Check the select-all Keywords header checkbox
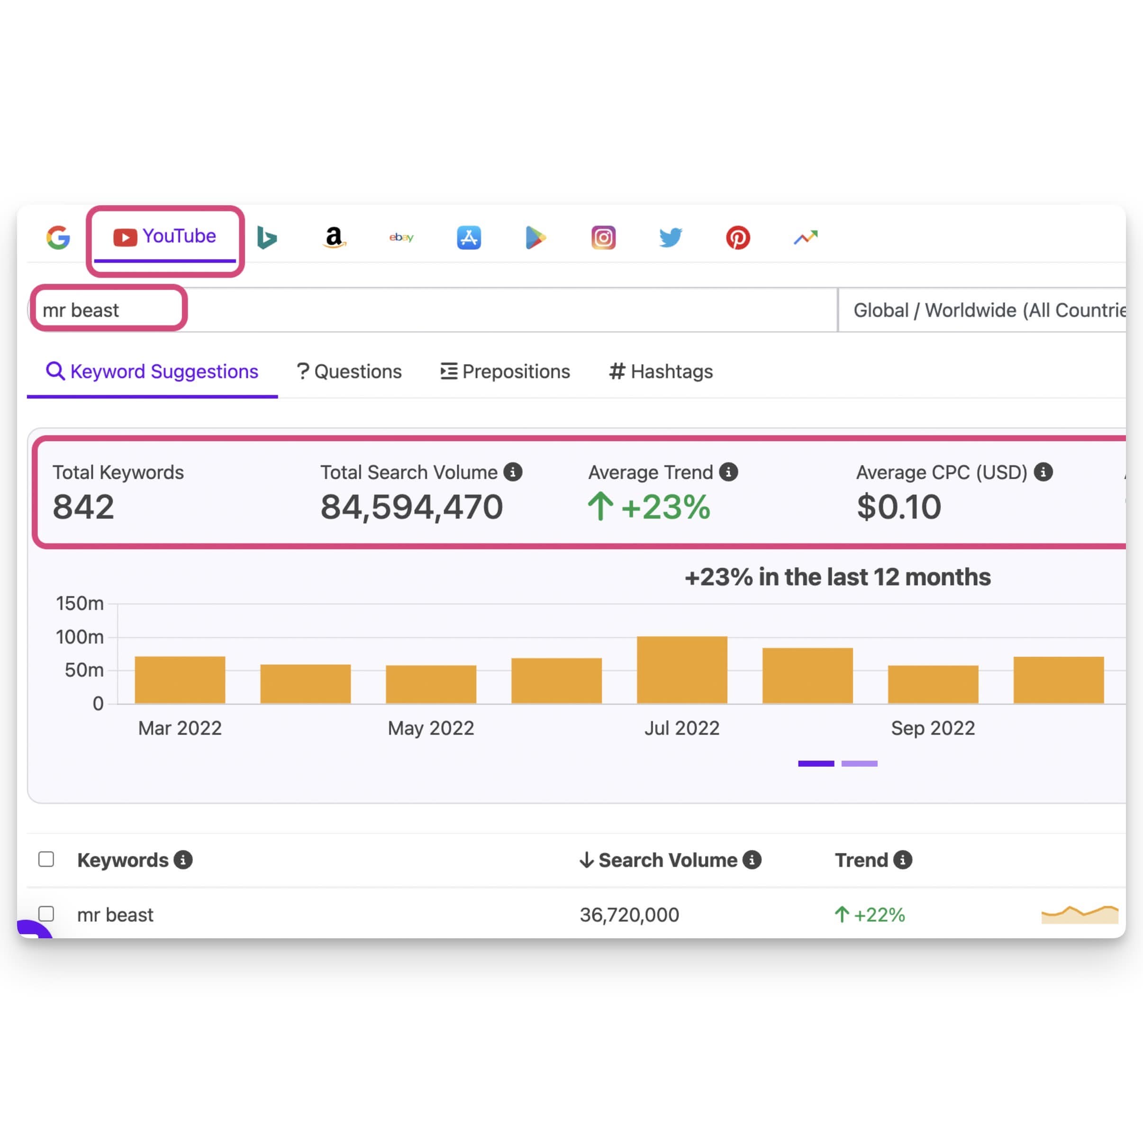The width and height of the screenshot is (1143, 1143). pyautogui.click(x=46, y=859)
